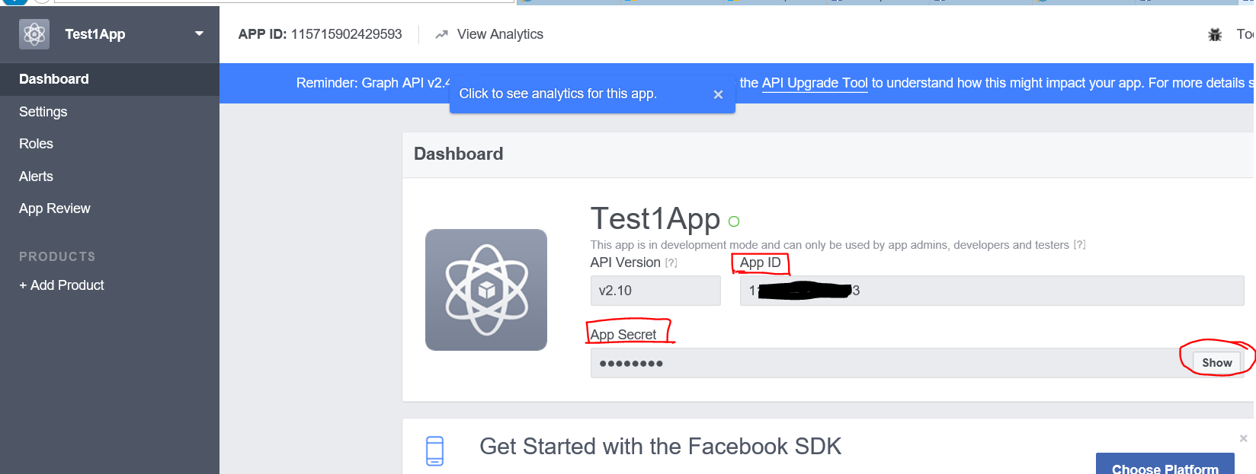The height and width of the screenshot is (474, 1256).
Task: Click the large Test1App app icon thumbnail
Action: 486,290
